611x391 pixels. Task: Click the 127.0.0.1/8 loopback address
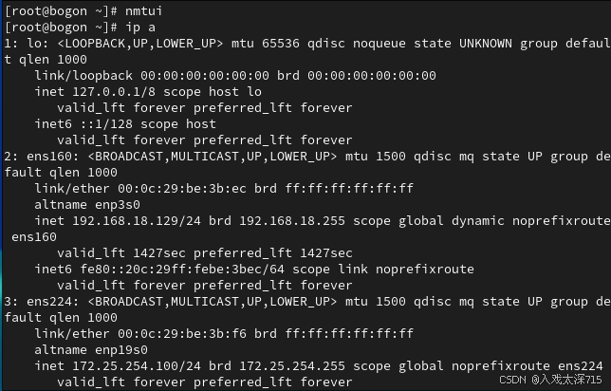pyautogui.click(x=114, y=91)
